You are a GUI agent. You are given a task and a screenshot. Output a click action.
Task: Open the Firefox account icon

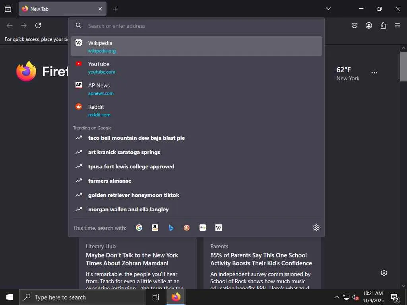pyautogui.click(x=368, y=25)
